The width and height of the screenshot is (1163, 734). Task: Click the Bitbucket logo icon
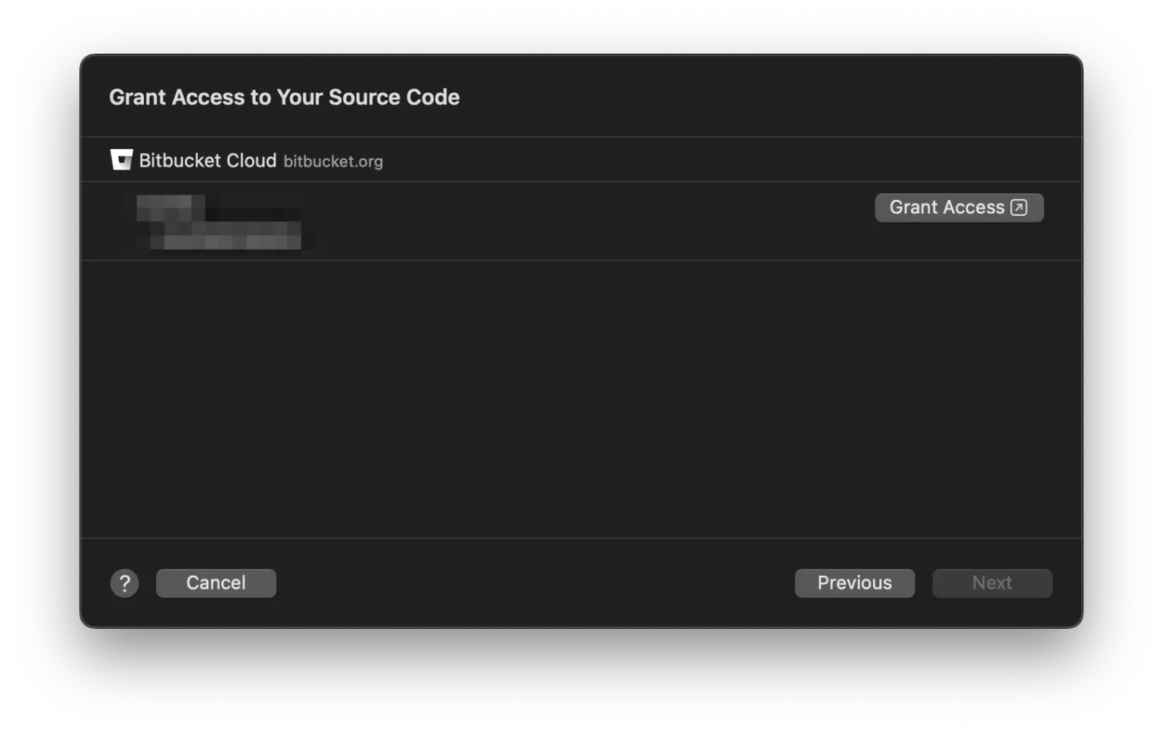click(121, 160)
